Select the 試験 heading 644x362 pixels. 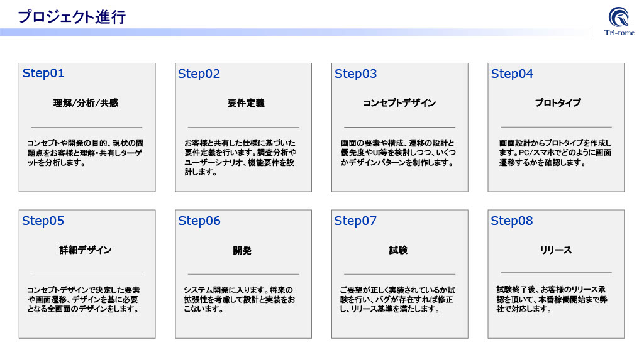tap(398, 250)
